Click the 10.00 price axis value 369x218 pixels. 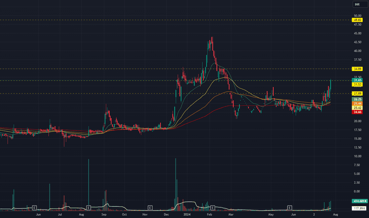(358, 156)
